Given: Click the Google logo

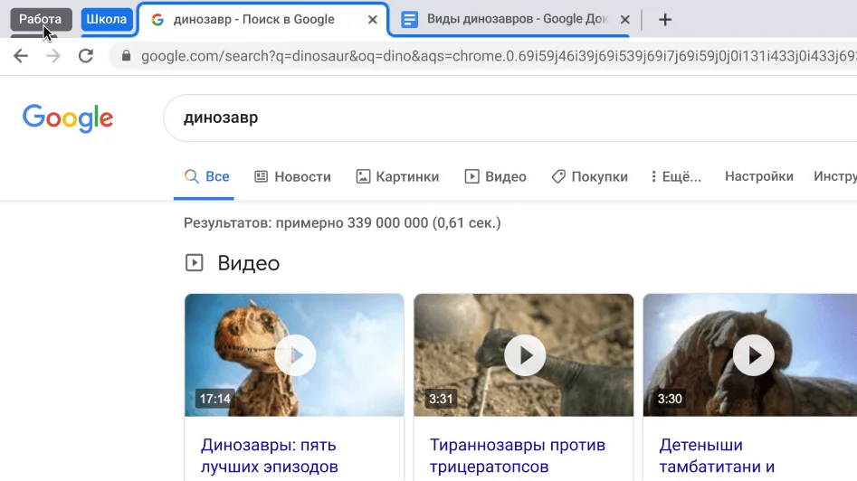Looking at the screenshot, I should click(x=68, y=118).
